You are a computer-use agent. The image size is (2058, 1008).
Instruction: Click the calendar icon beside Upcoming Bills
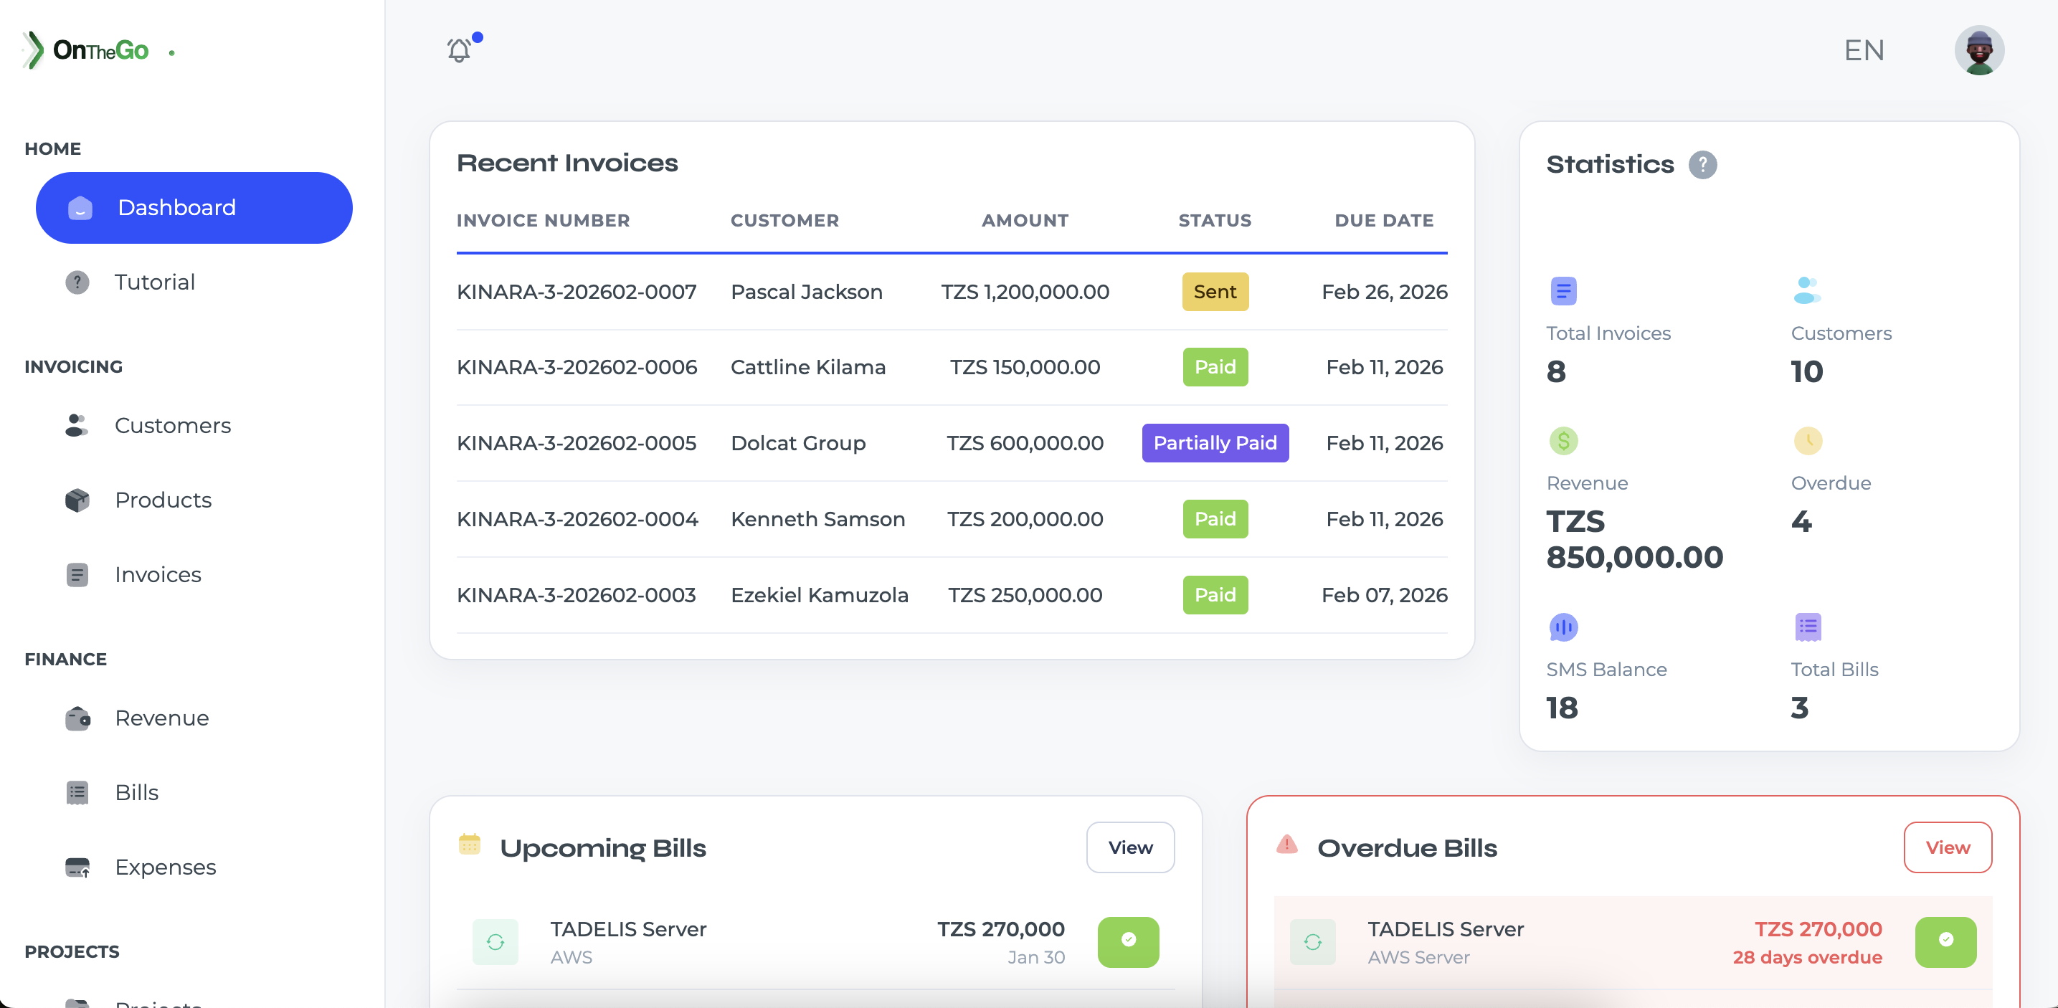coord(470,847)
